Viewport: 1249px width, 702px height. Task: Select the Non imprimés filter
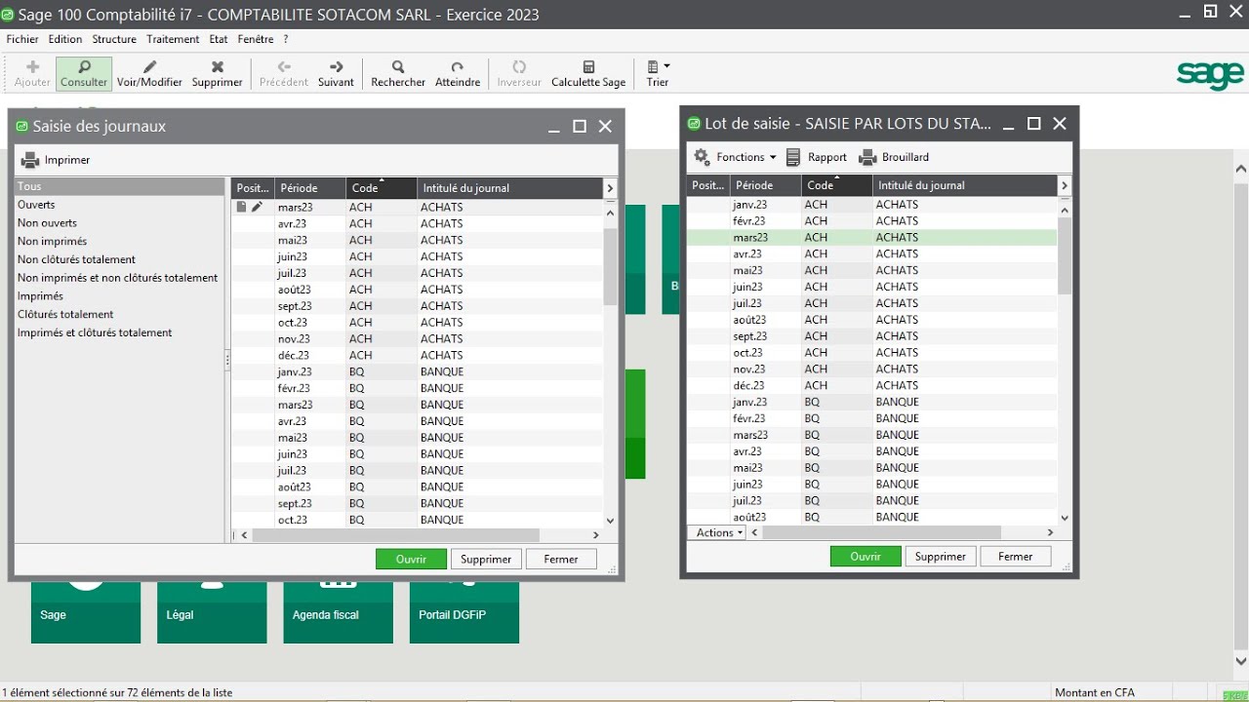click(52, 242)
